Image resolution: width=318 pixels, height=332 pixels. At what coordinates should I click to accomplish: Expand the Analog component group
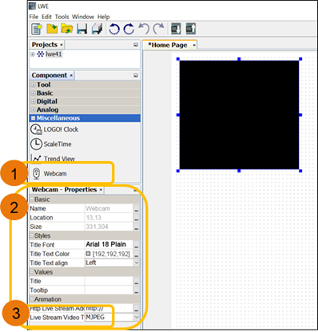coord(33,109)
